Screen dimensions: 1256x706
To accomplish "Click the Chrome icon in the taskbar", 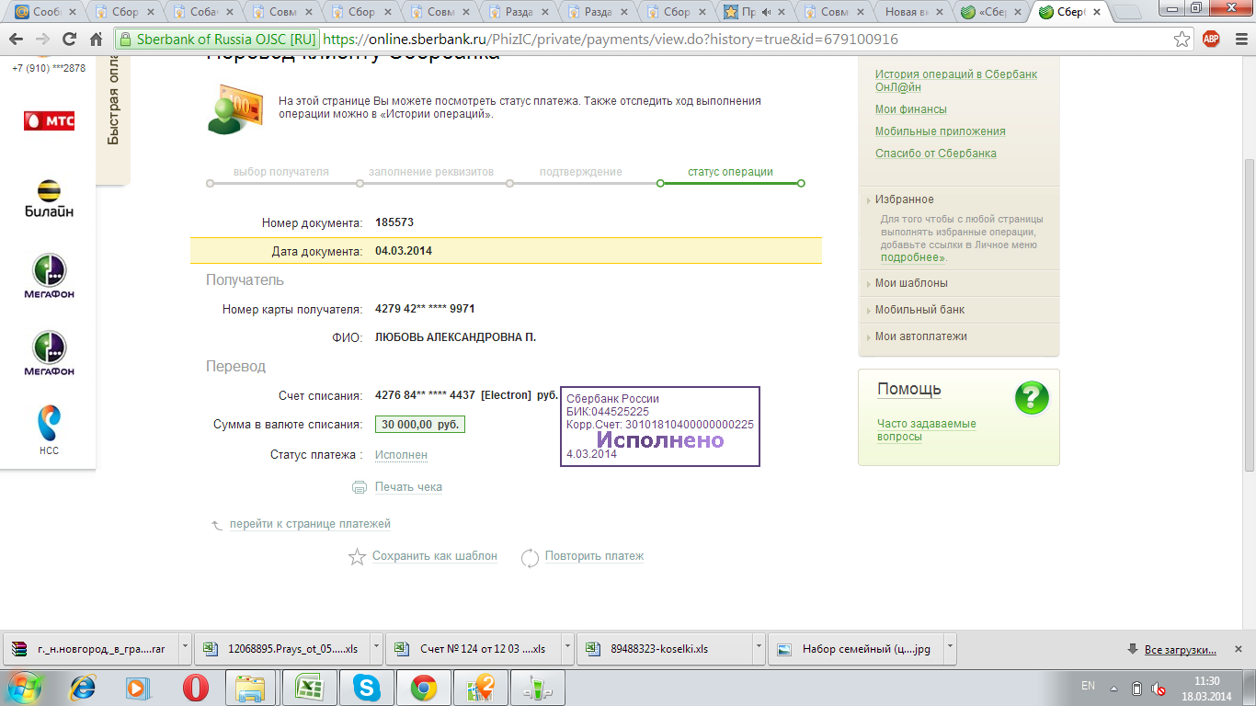I will [x=423, y=687].
